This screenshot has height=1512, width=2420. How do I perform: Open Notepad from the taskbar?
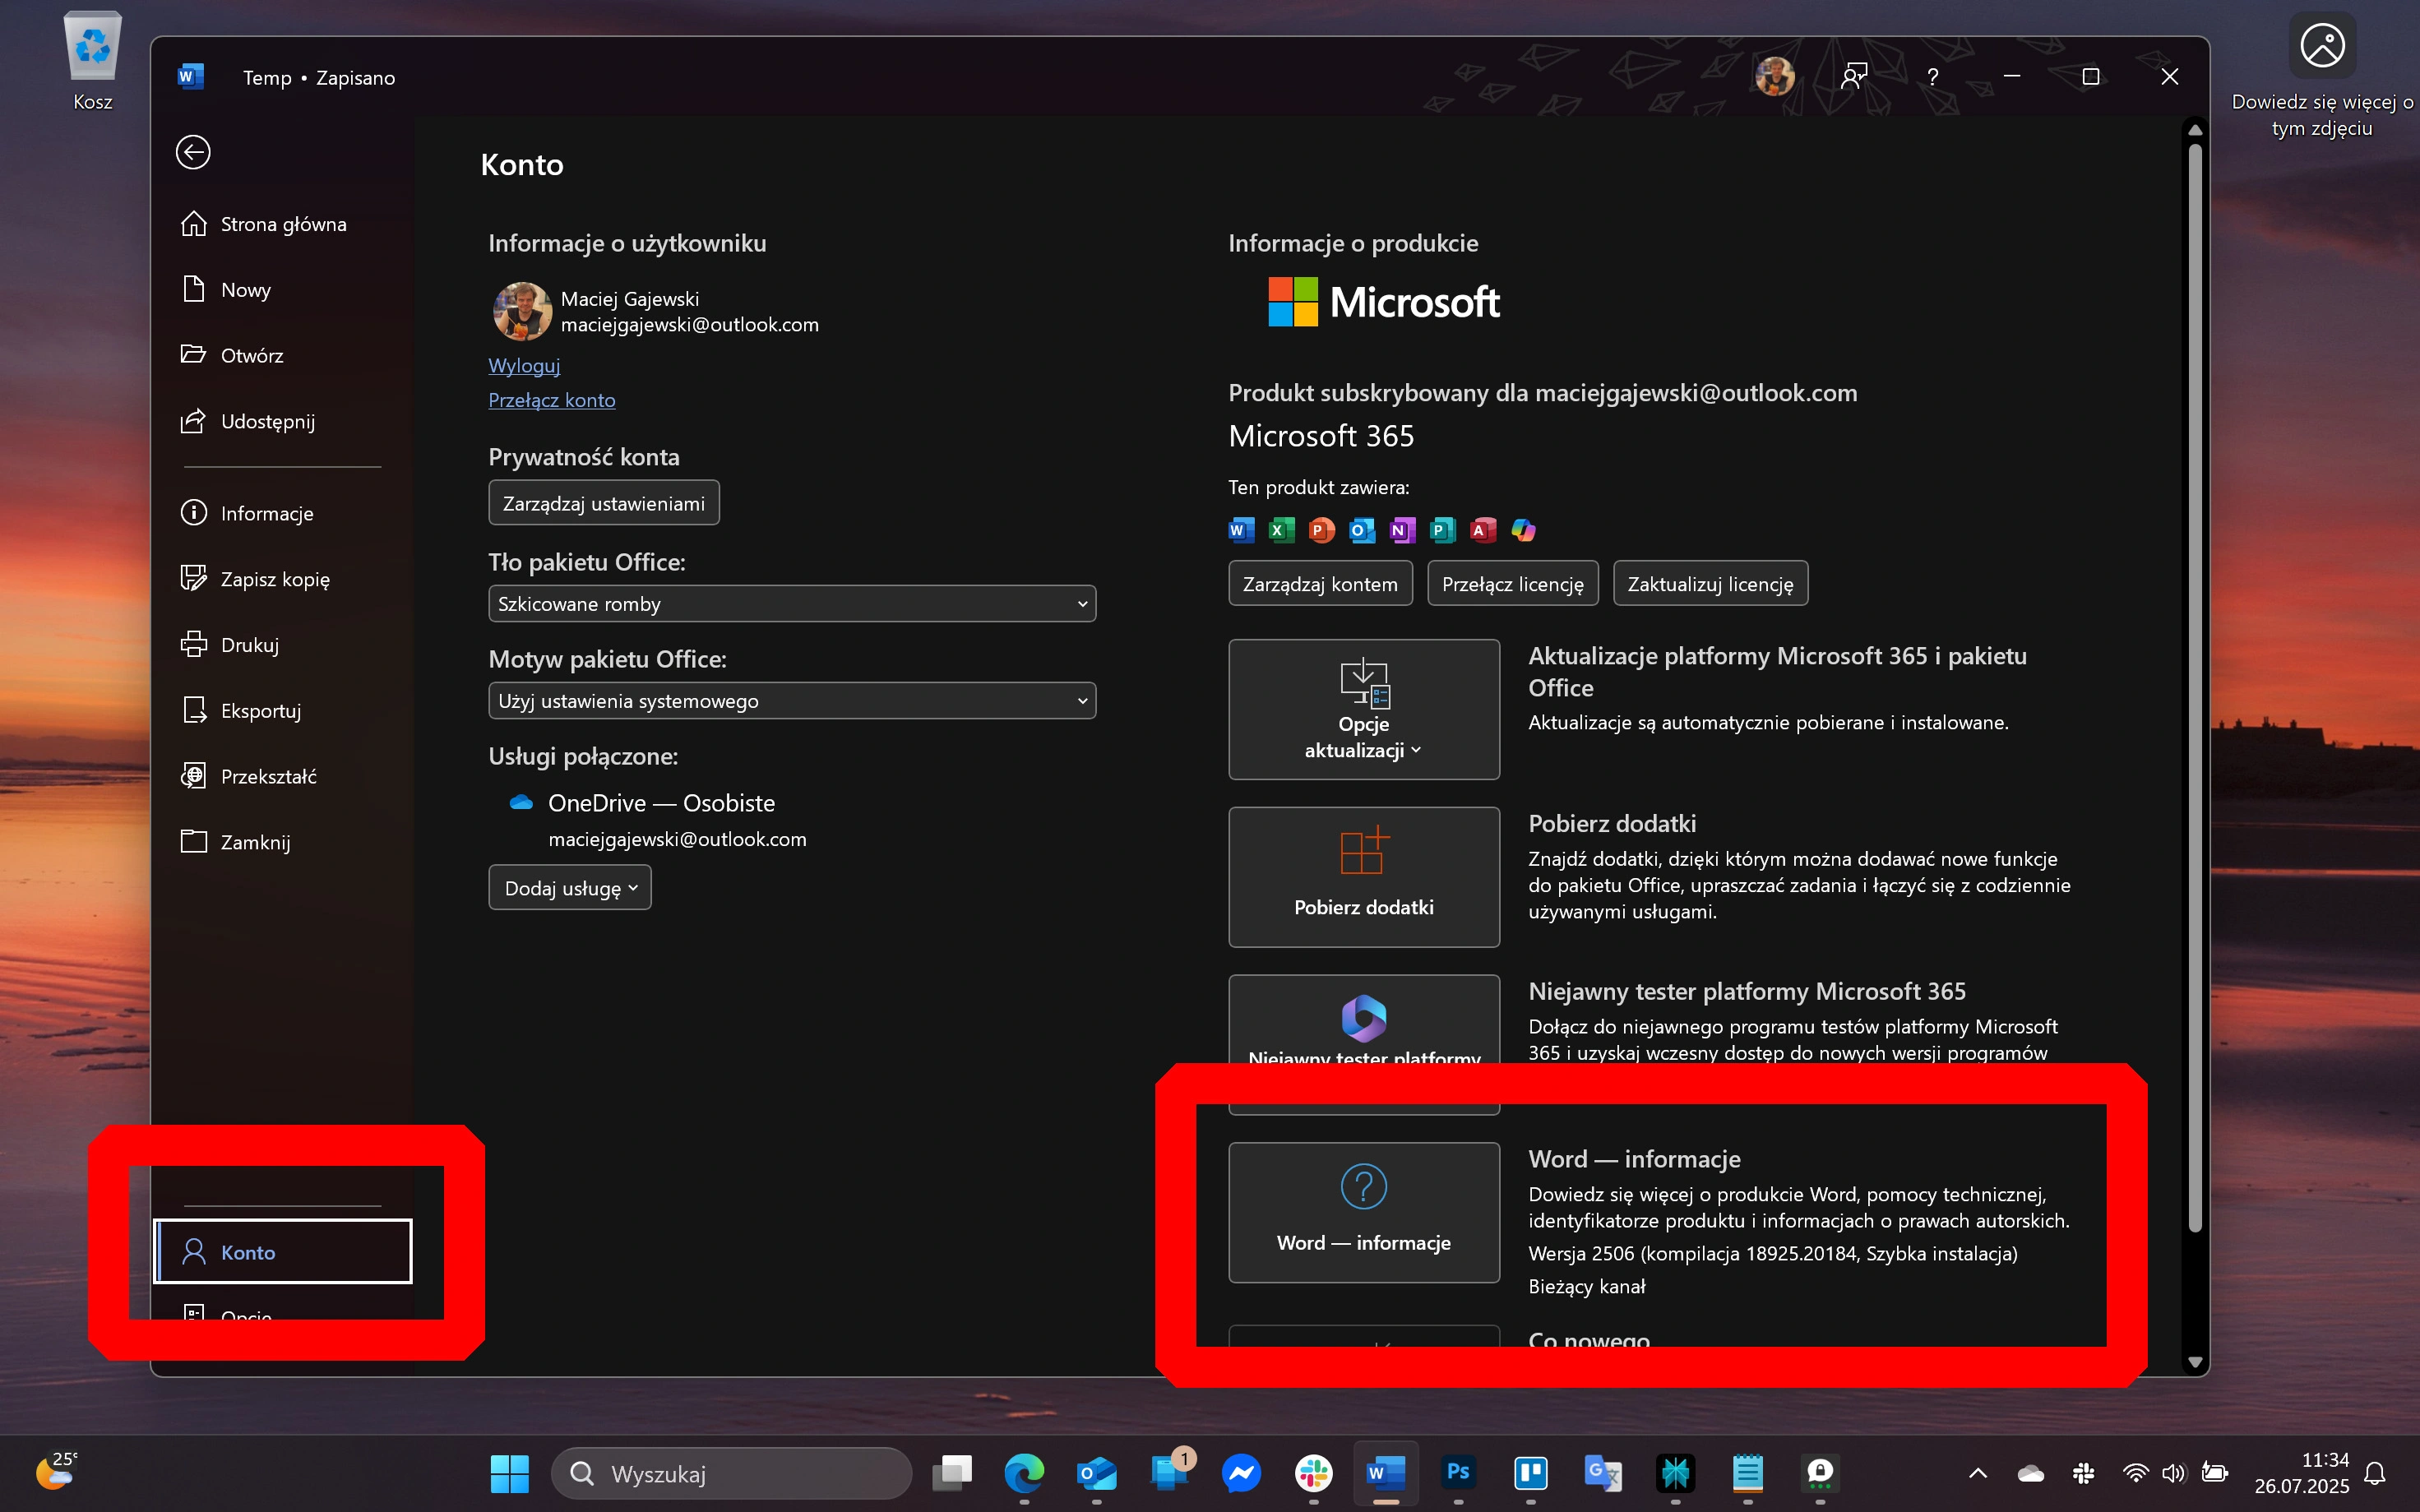[1748, 1473]
